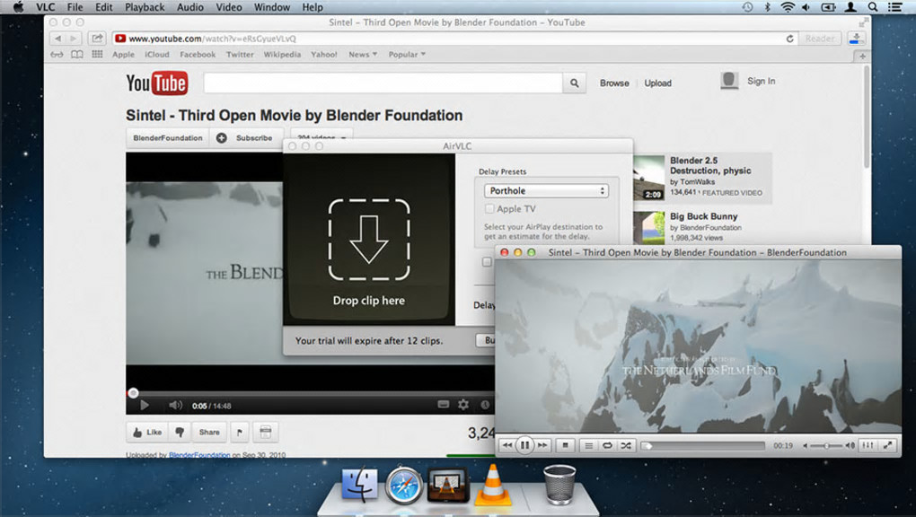Focus the YouTube search field
Image resolution: width=916 pixels, height=517 pixels.
point(383,83)
